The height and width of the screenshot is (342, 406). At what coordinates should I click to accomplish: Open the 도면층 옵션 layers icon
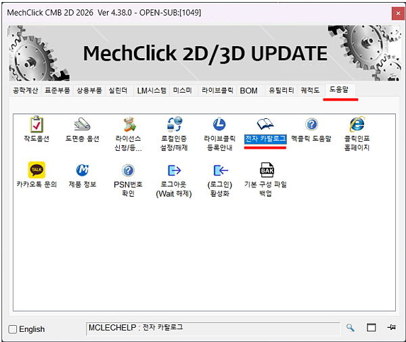82,124
